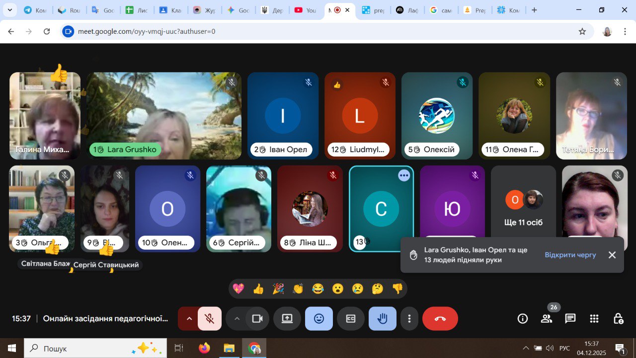636x358 pixels.
Task: Dismiss the raised hands notification
Action: coord(612,255)
